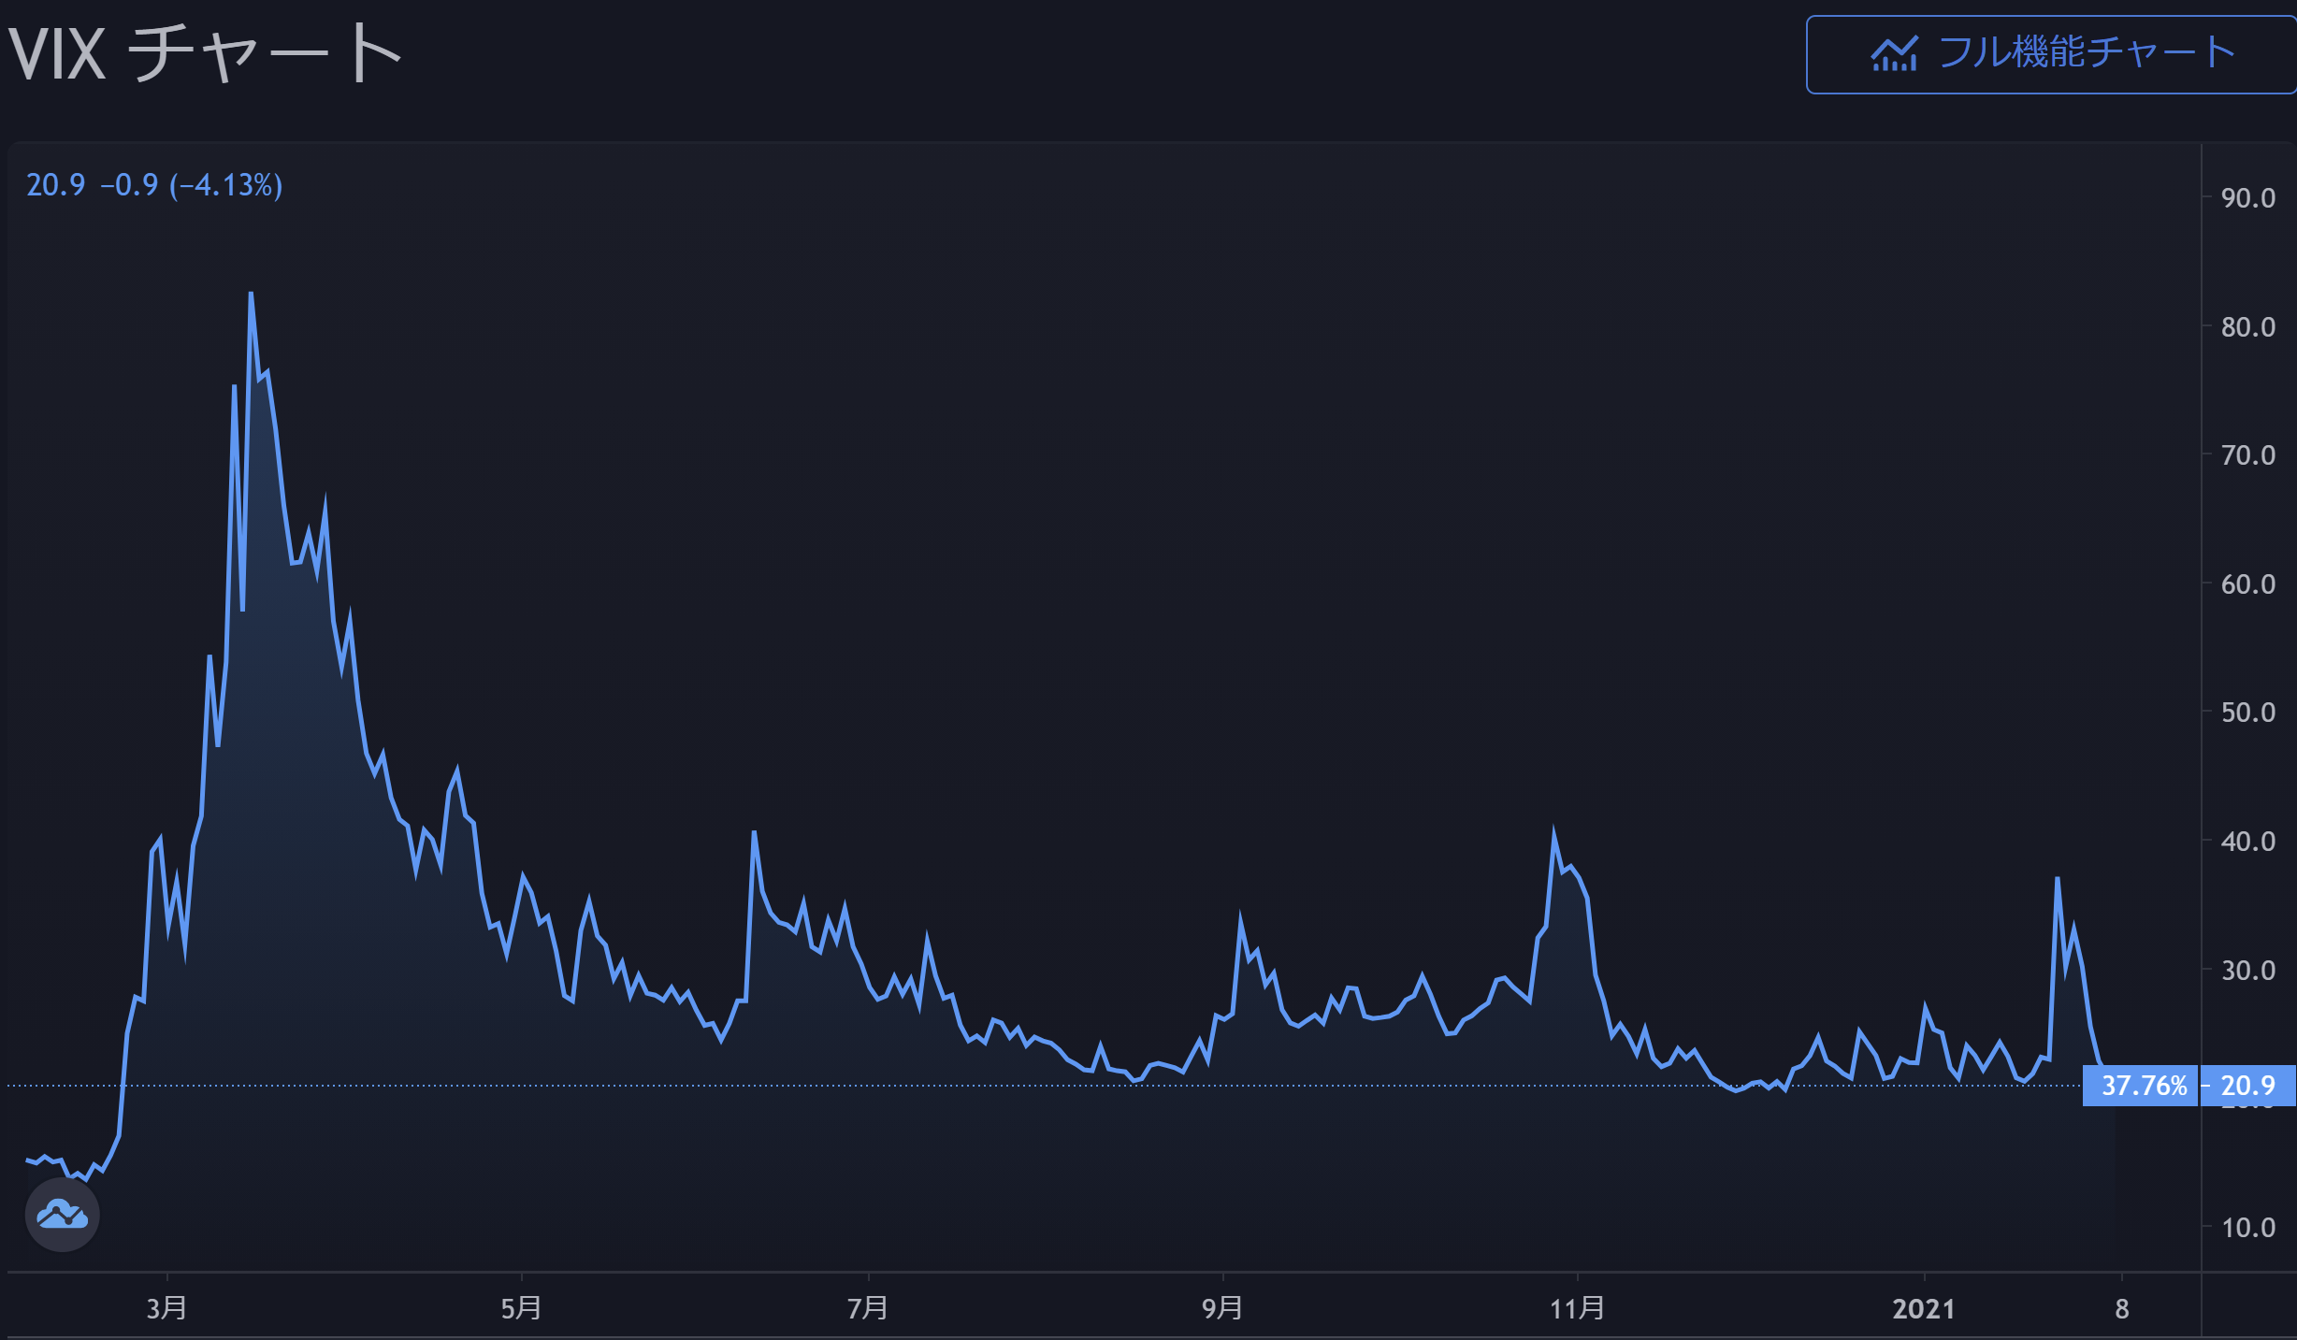Click the TradingView cloud logo icon
This screenshot has width=2297, height=1340.
coord(62,1215)
